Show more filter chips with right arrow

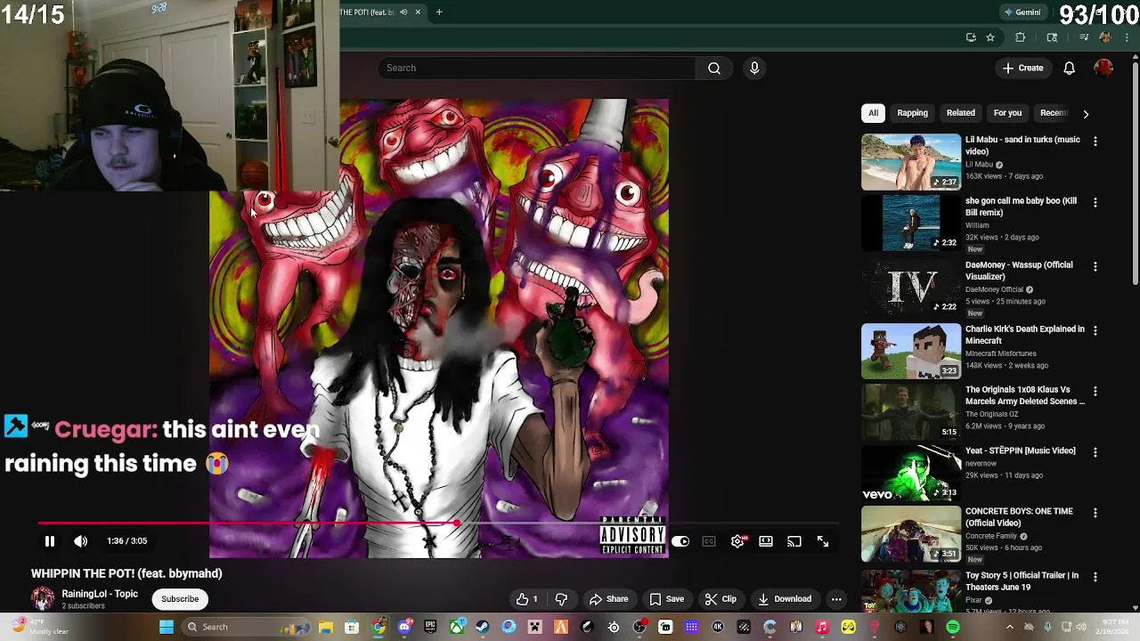1086,114
